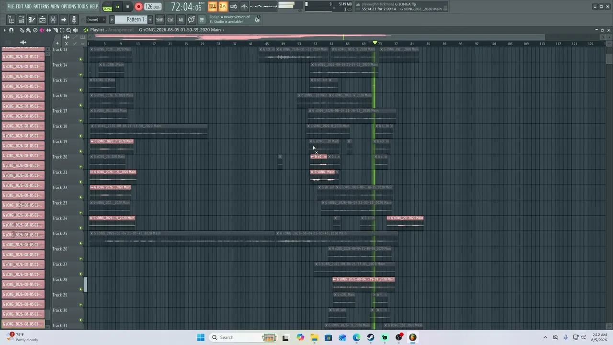This screenshot has width=613, height=345.
Task: Select the Draw pencil tool in playlist
Action: tap(22, 30)
